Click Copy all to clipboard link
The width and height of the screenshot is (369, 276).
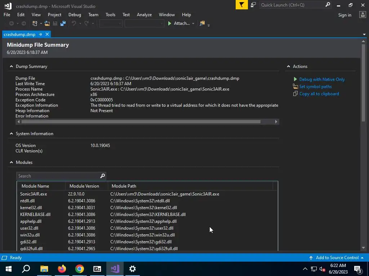click(319, 94)
